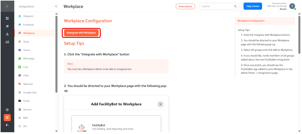Click the Line logo icon
This screenshot has width=302, height=134.
point(20,67)
